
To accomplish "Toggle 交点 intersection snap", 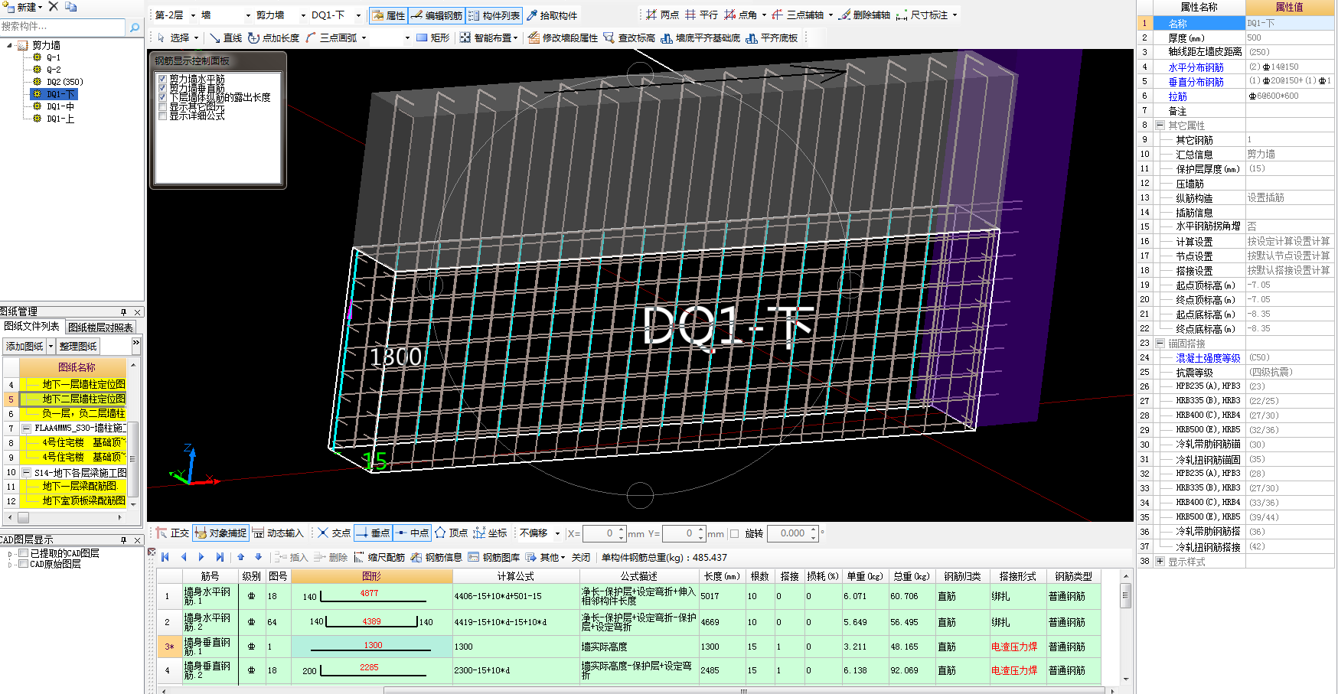I will (x=334, y=533).
